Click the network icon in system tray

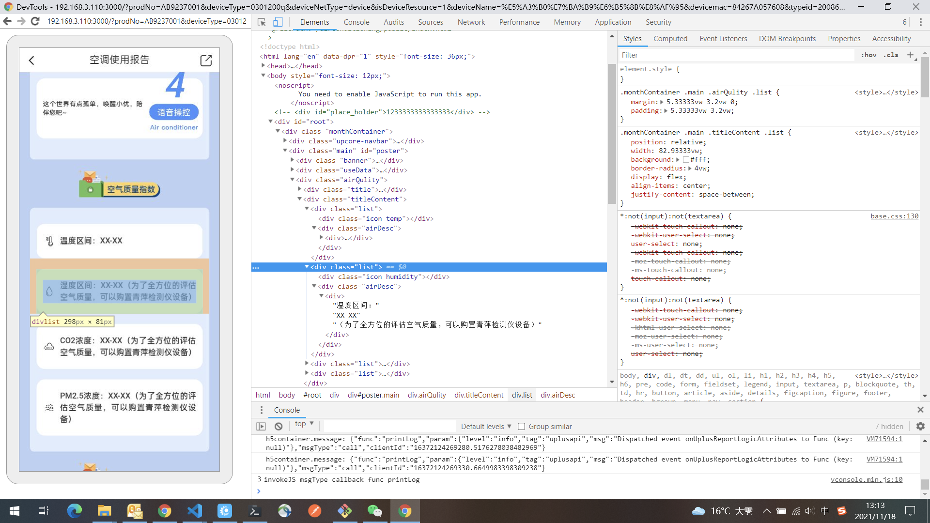(796, 511)
